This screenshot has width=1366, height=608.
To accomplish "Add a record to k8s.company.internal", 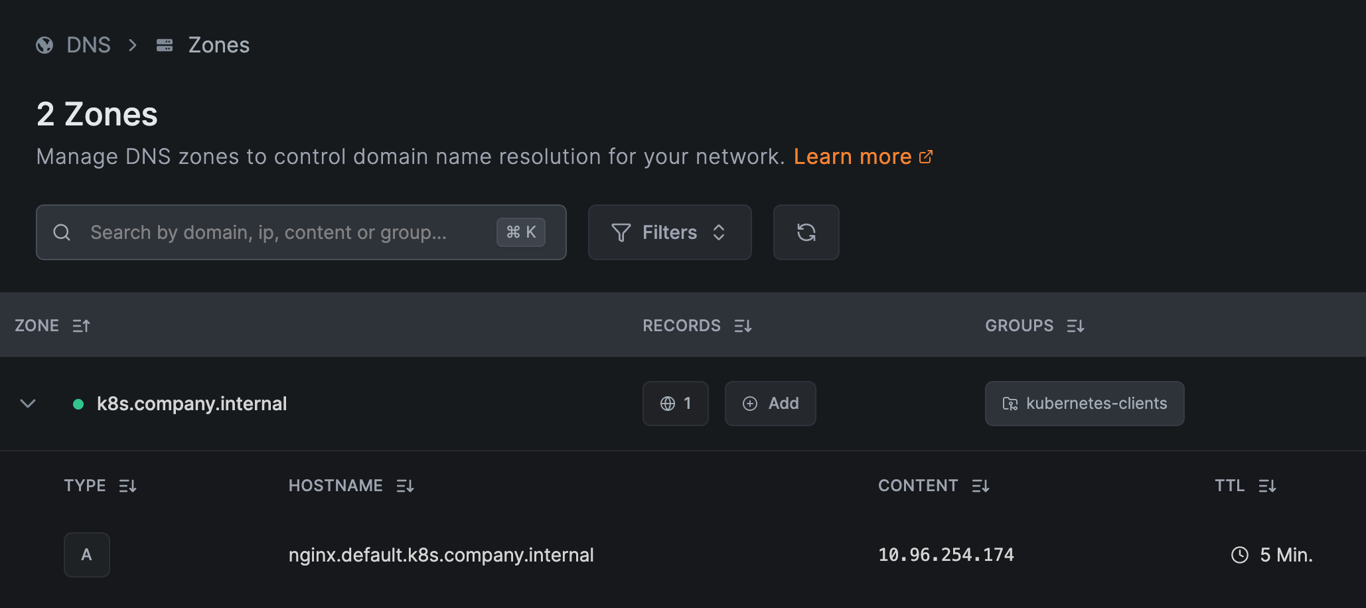I will pos(771,404).
